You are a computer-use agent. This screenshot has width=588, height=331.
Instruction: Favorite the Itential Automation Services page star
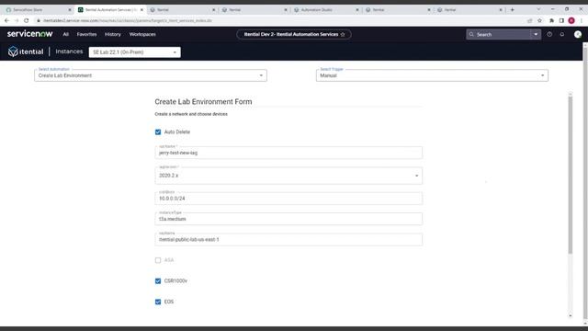pos(343,35)
